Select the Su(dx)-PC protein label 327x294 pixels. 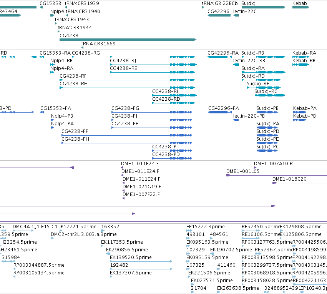pos(268,147)
